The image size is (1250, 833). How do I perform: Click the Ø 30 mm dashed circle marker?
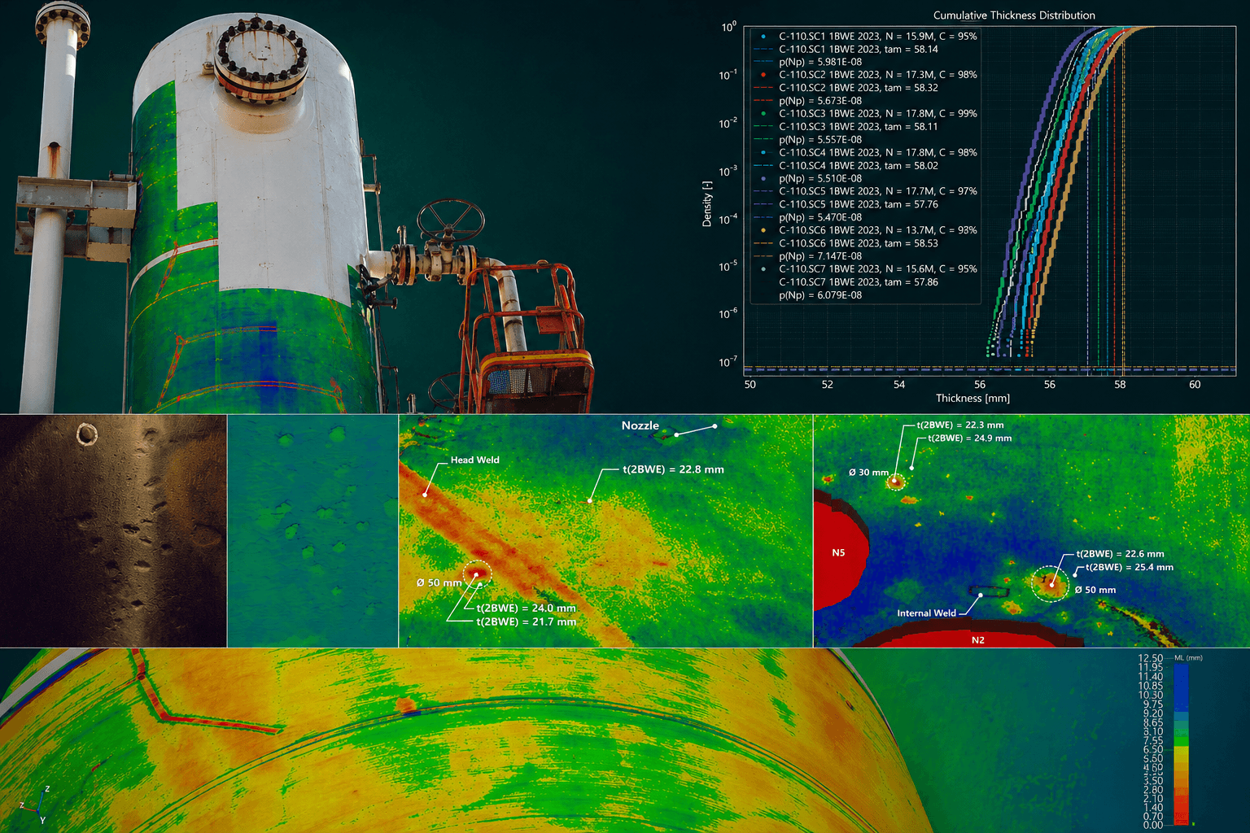pyautogui.click(x=895, y=482)
